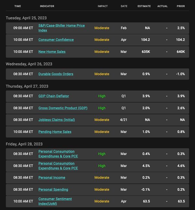Click the IMPACT column header
Image resolution: width=195 pixels, height=210 pixels.
tap(103, 6)
